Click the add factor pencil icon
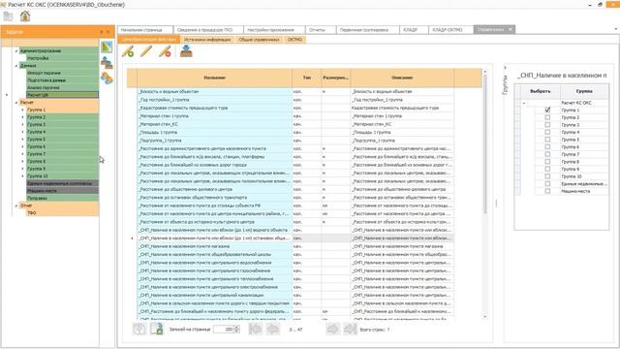620x349 pixels. tap(128, 51)
